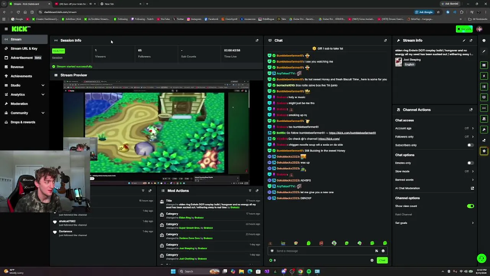This screenshot has height=276, width=490.
Task: Open the activity feed filter icon
Action: [143, 191]
